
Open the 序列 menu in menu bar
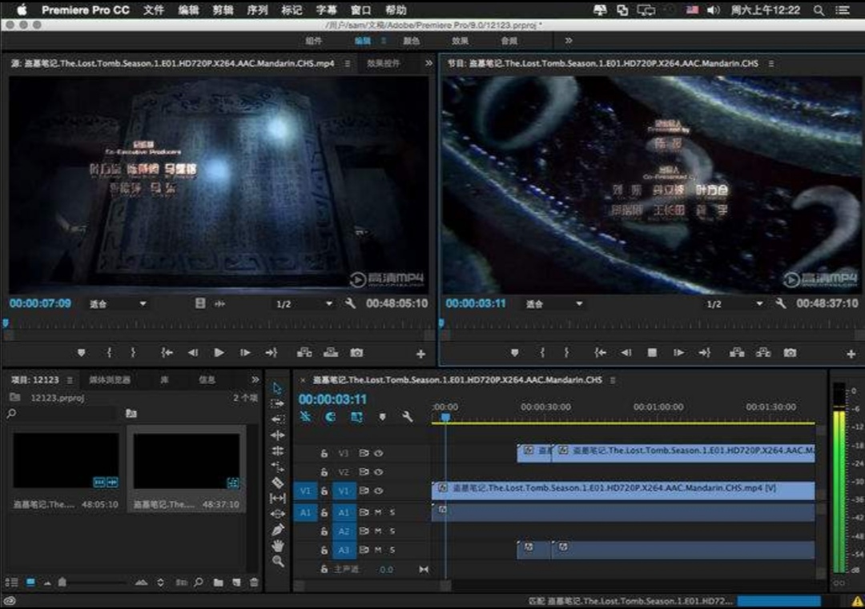[x=257, y=10]
